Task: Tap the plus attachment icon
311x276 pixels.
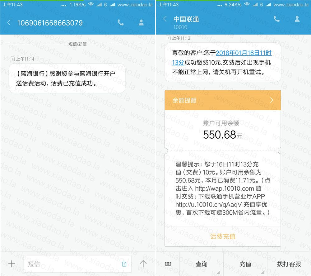Action: click(12, 264)
